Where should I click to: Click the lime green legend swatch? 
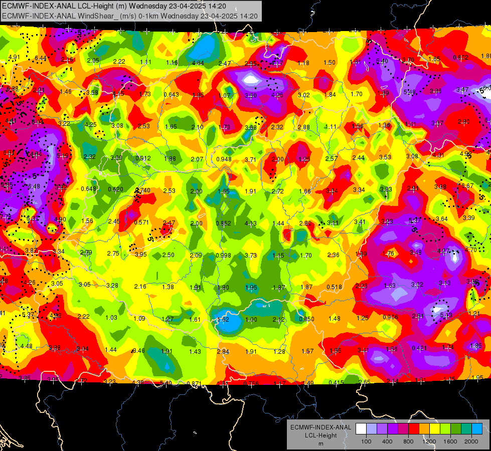tap(445, 428)
